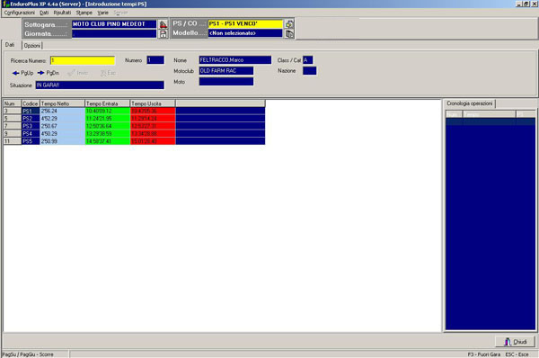Click PagSu / PagGiu - Scorre status text
This screenshot has height=358, width=539.
click(28, 354)
